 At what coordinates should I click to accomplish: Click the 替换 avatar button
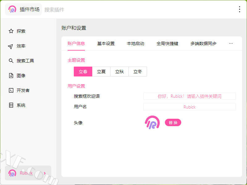(173, 122)
